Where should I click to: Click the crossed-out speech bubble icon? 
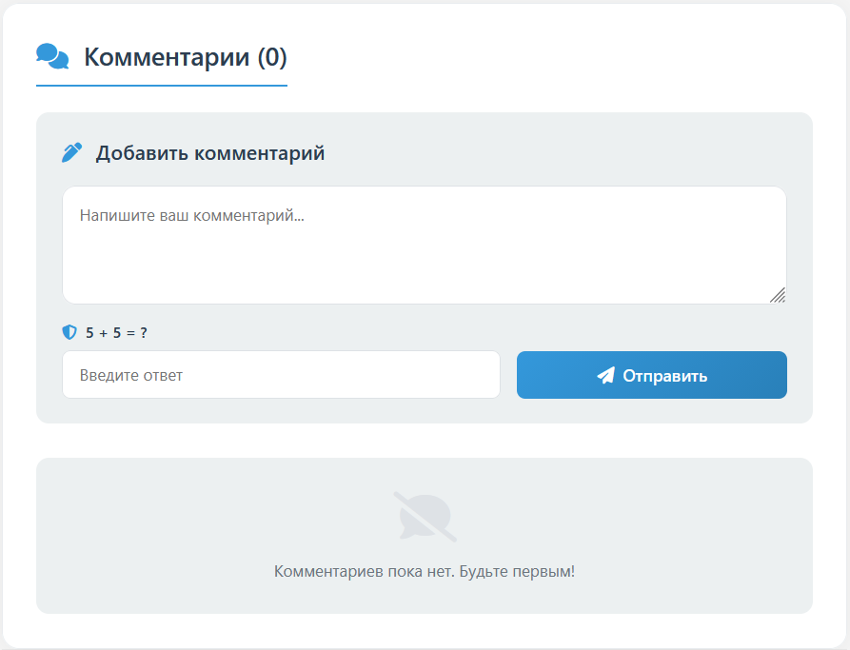tap(425, 517)
